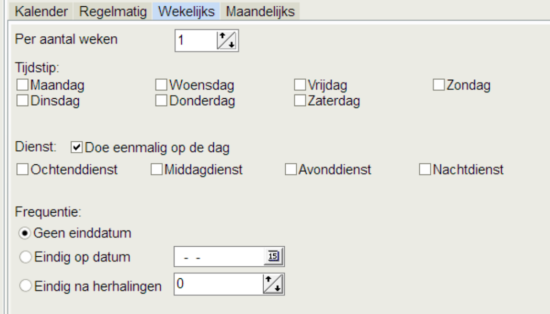This screenshot has width=550, height=314.
Task: Switch to the Kalender tab
Action: pos(41,12)
